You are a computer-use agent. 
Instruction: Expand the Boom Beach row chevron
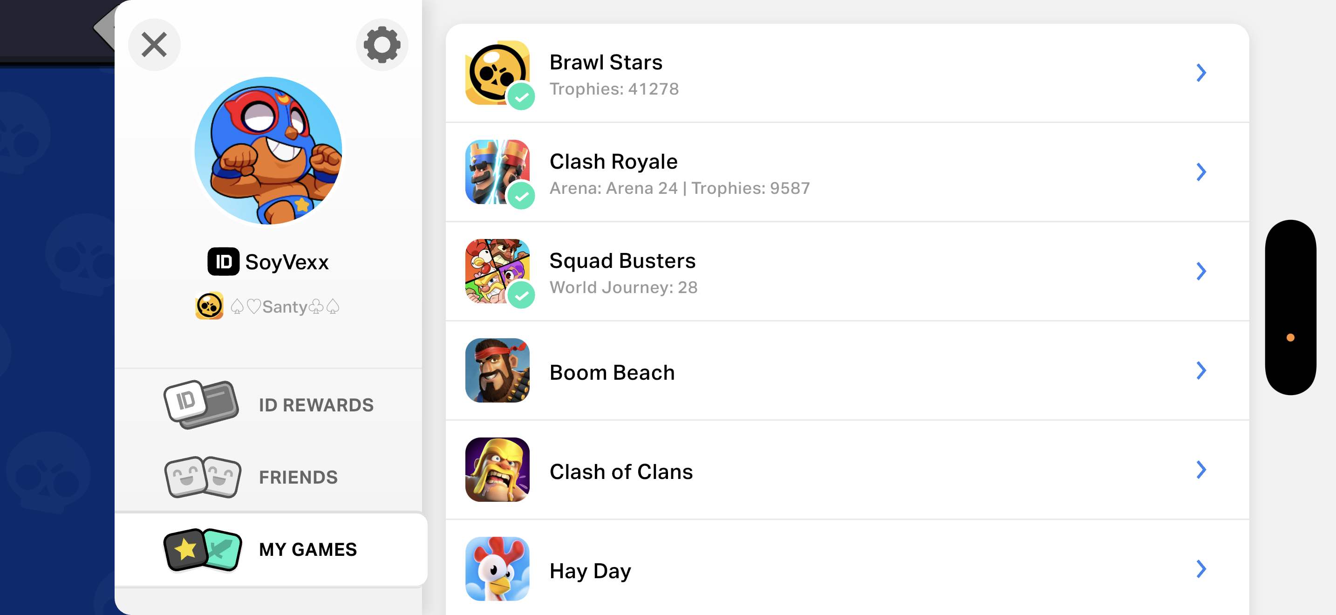coord(1201,370)
